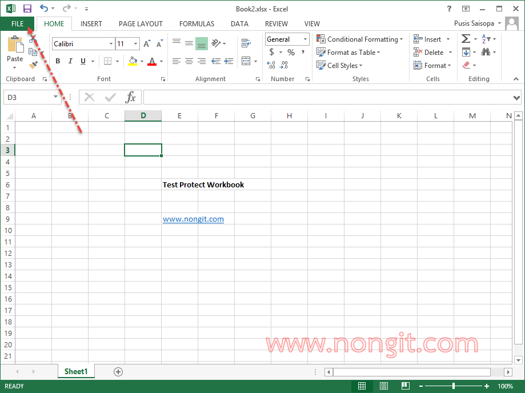Select the Sheet1 worksheet tab
This screenshot has height=393, width=525.
coord(76,371)
